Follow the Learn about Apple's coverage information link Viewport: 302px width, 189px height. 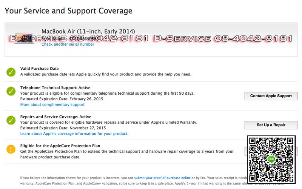74,134
